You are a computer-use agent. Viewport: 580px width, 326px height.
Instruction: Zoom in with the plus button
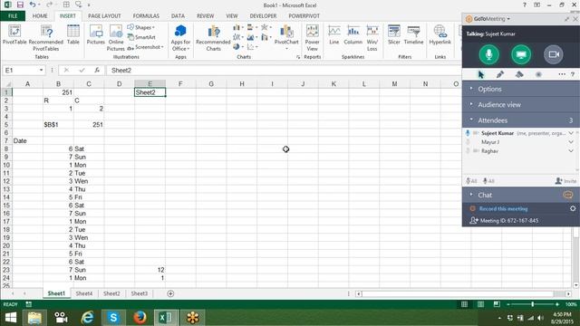coord(557,304)
